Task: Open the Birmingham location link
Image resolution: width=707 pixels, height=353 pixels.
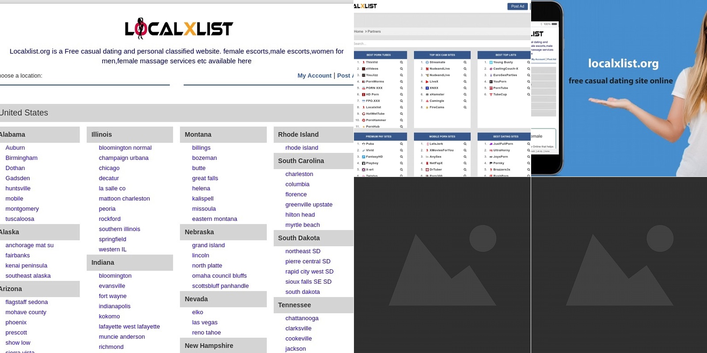Action: tap(21, 158)
